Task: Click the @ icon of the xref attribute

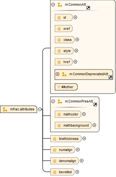Action: 59,29
